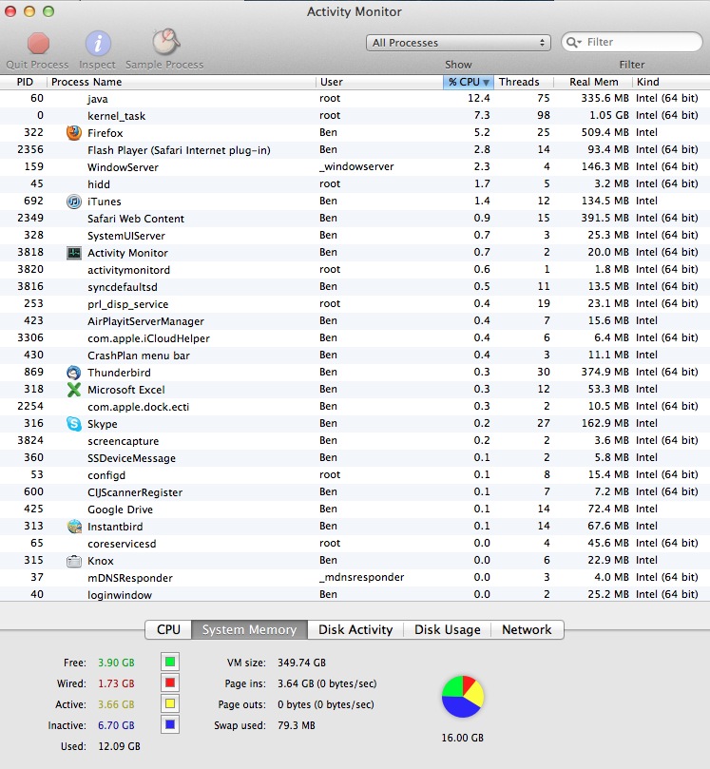
Task: Select the screencapture process row
Action: (355, 440)
